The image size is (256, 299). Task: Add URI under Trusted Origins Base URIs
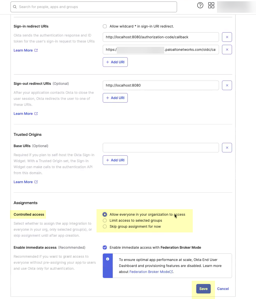[115, 160]
